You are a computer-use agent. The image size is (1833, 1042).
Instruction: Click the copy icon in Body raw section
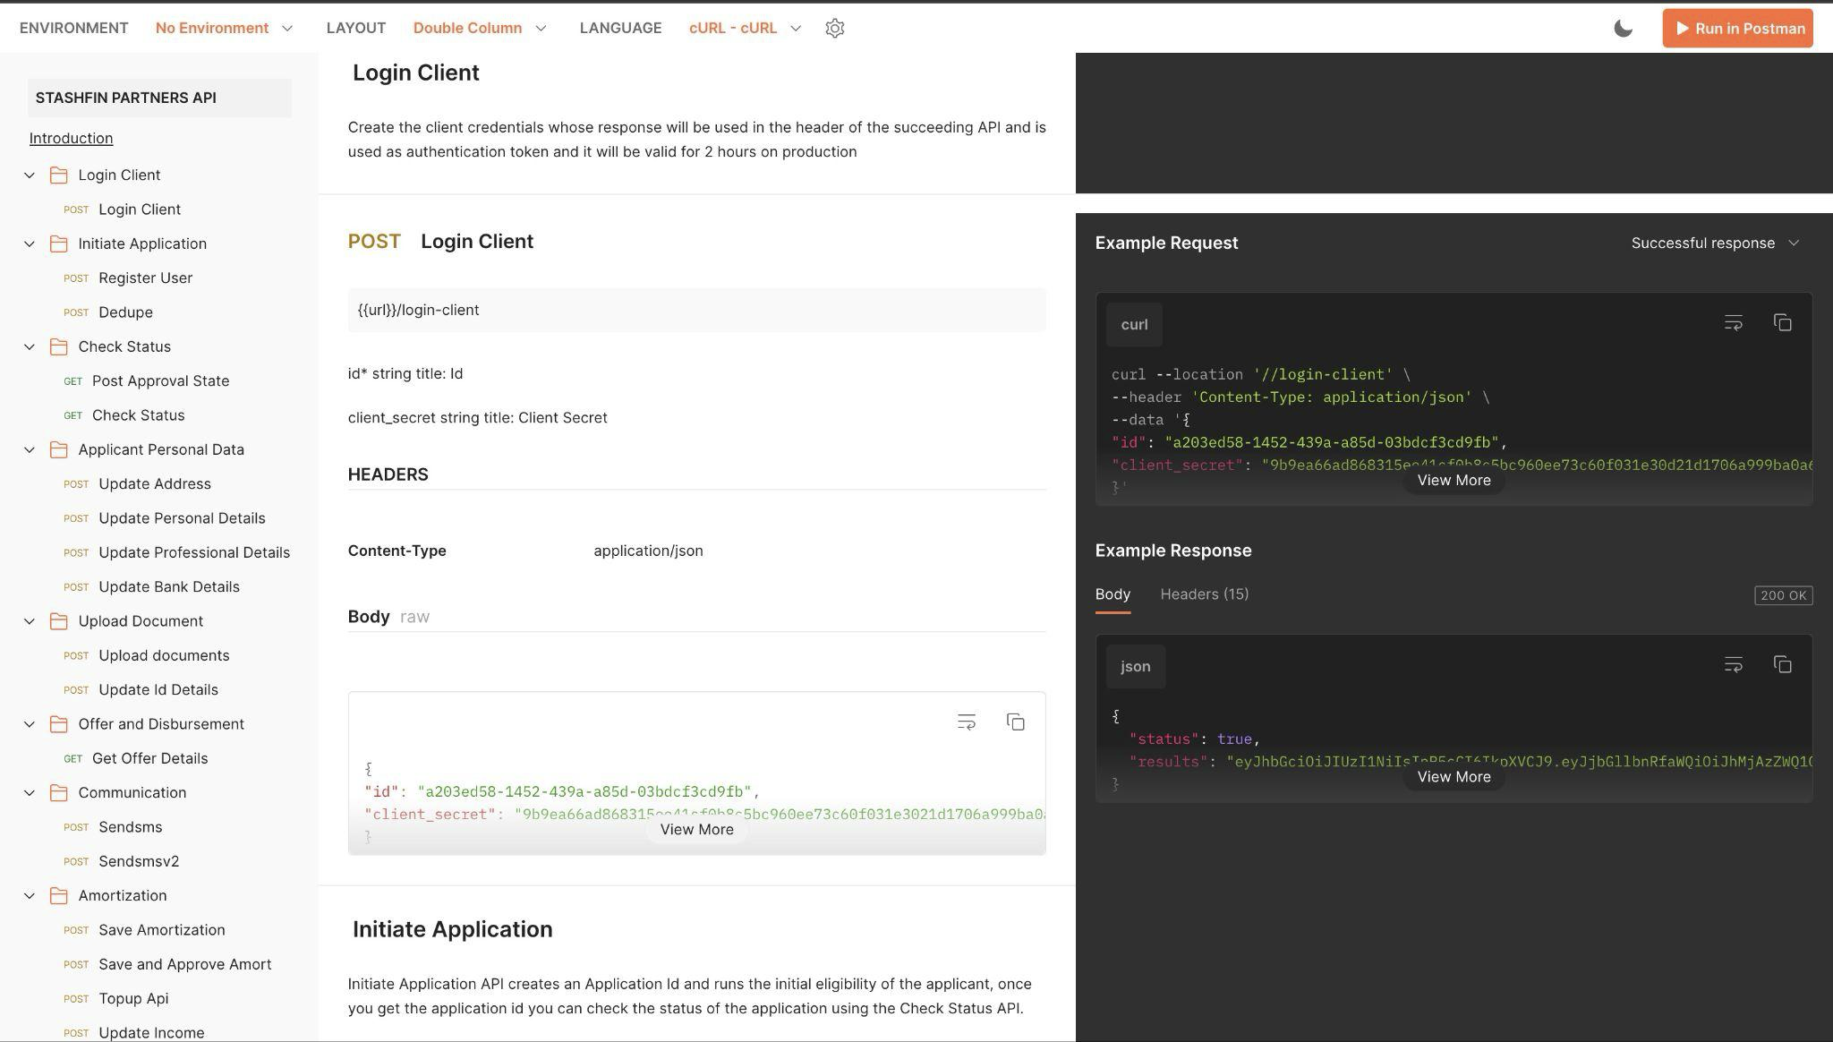1015,722
